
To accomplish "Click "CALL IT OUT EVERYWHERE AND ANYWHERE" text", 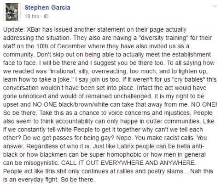I will 128,163.
